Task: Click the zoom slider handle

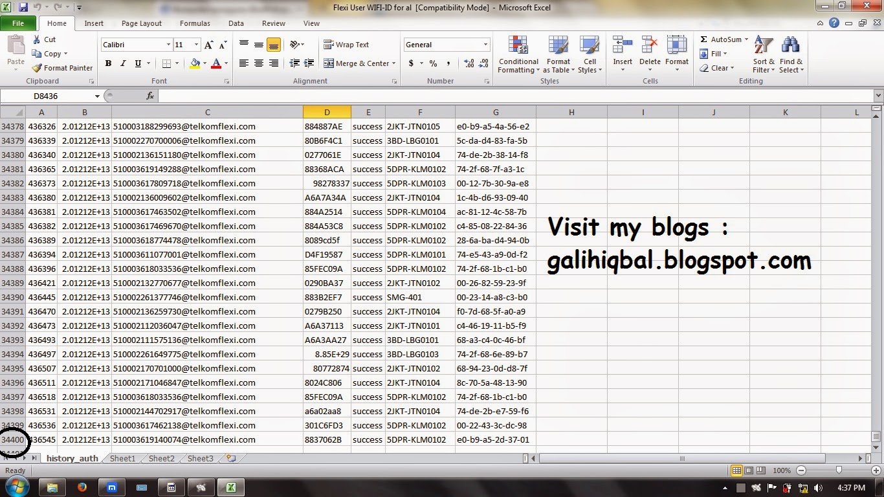Action: pyautogui.click(x=839, y=470)
